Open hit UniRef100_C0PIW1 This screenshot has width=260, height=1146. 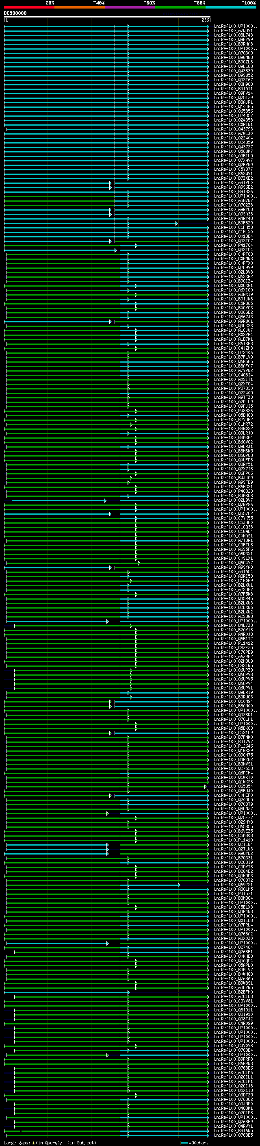click(233, 125)
